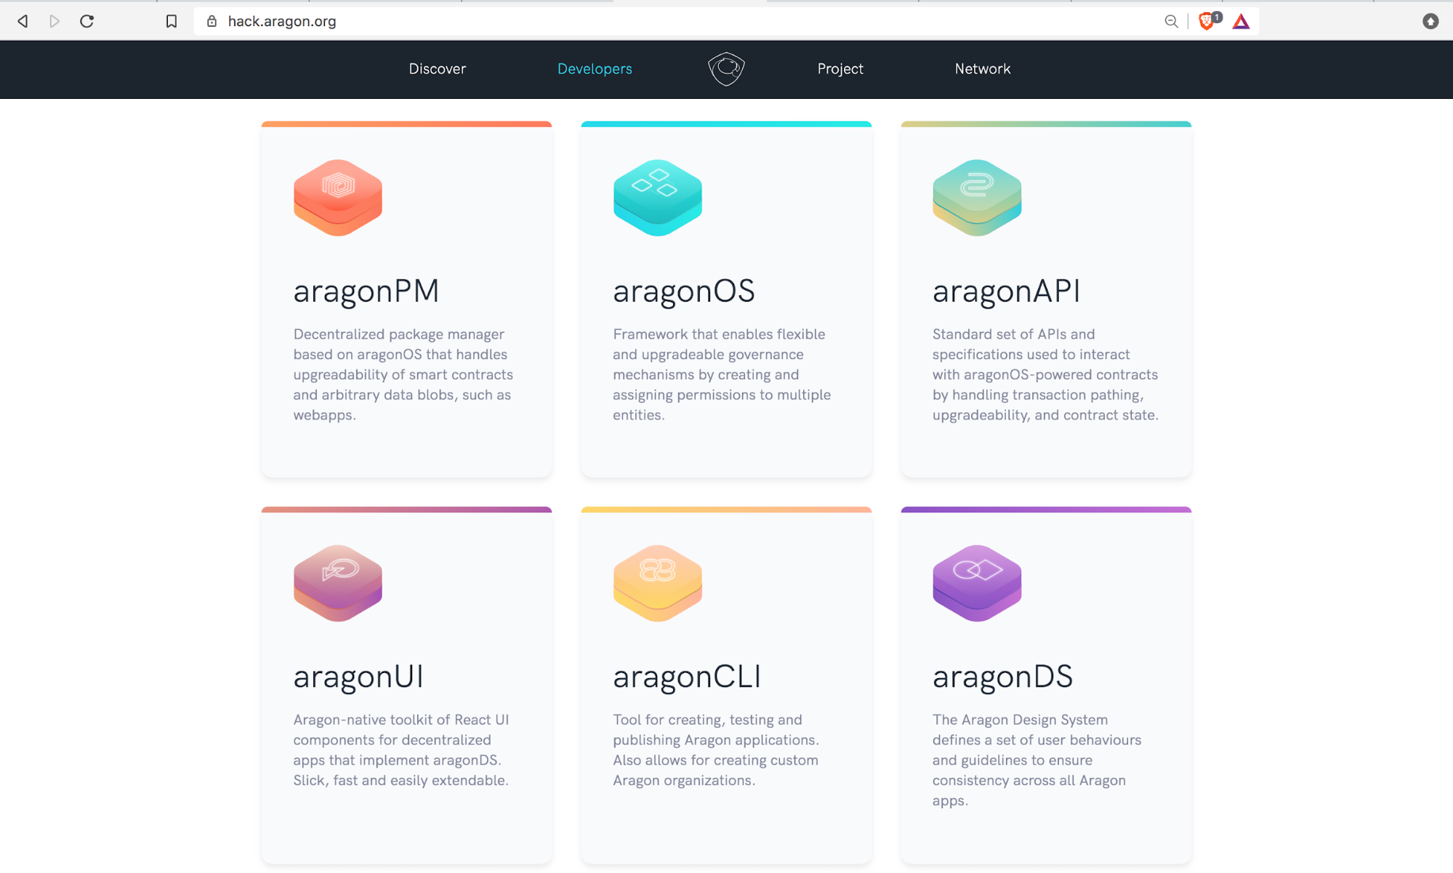1453x873 pixels.
Task: Click the browser forward arrow
Action: tap(55, 21)
